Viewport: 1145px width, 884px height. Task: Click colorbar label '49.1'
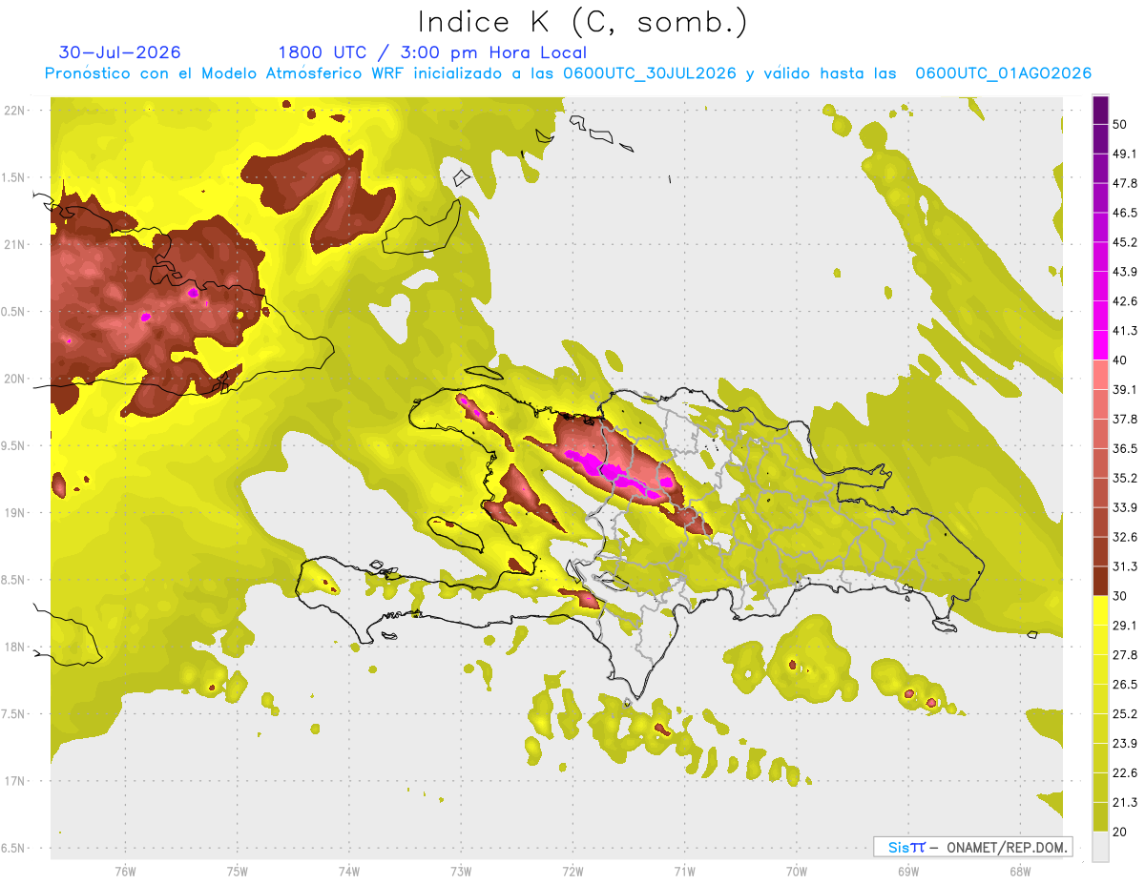(1125, 154)
